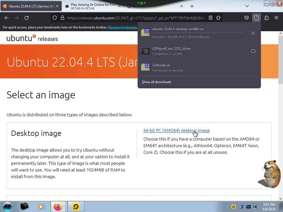Click the Sulfoxide.rar archive icon
Image resolution: width=283 pixels, height=212 pixels.
pos(145,67)
